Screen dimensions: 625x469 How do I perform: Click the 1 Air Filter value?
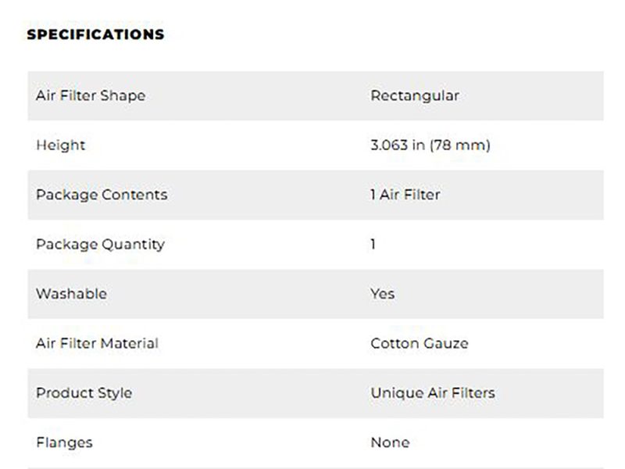(405, 195)
